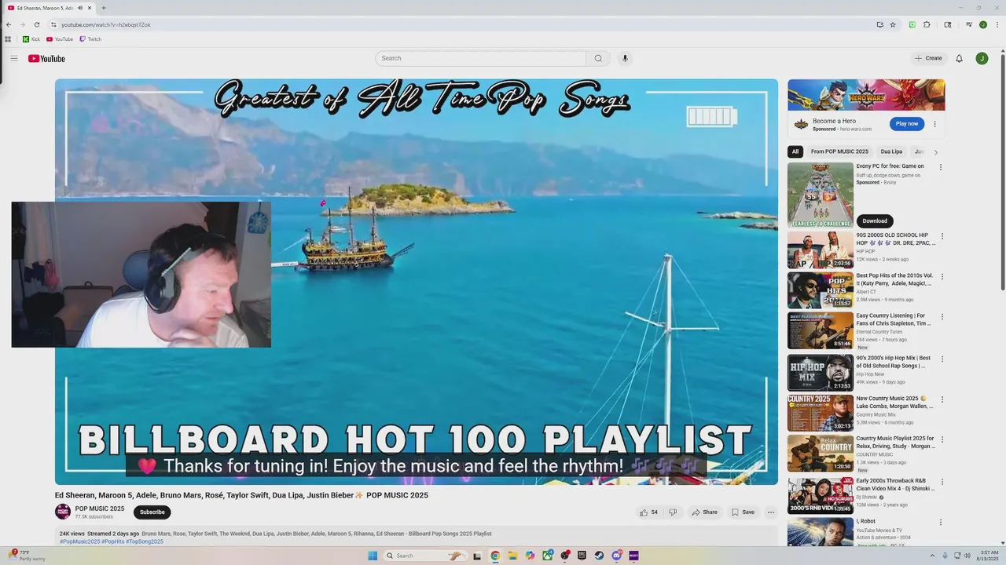View site information icon in address bar
Viewport: 1006px width, 565px height.
[53, 24]
